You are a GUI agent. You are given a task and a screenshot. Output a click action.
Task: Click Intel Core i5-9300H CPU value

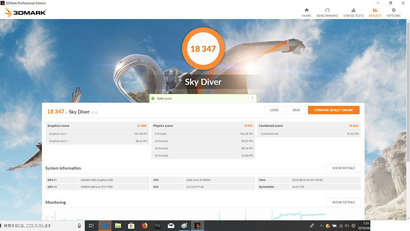198,180
